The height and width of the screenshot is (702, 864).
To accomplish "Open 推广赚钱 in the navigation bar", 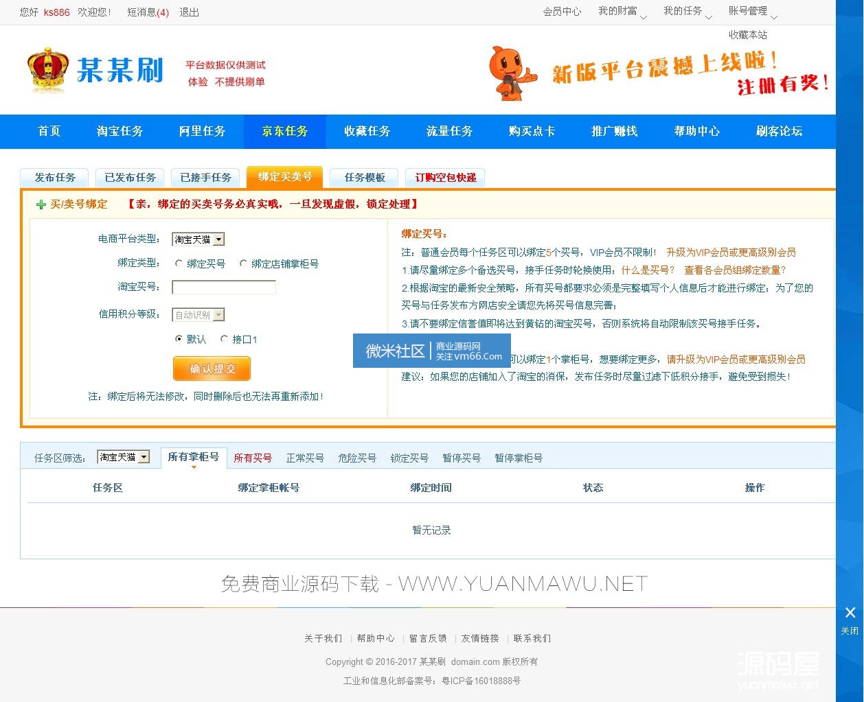I will pos(614,131).
